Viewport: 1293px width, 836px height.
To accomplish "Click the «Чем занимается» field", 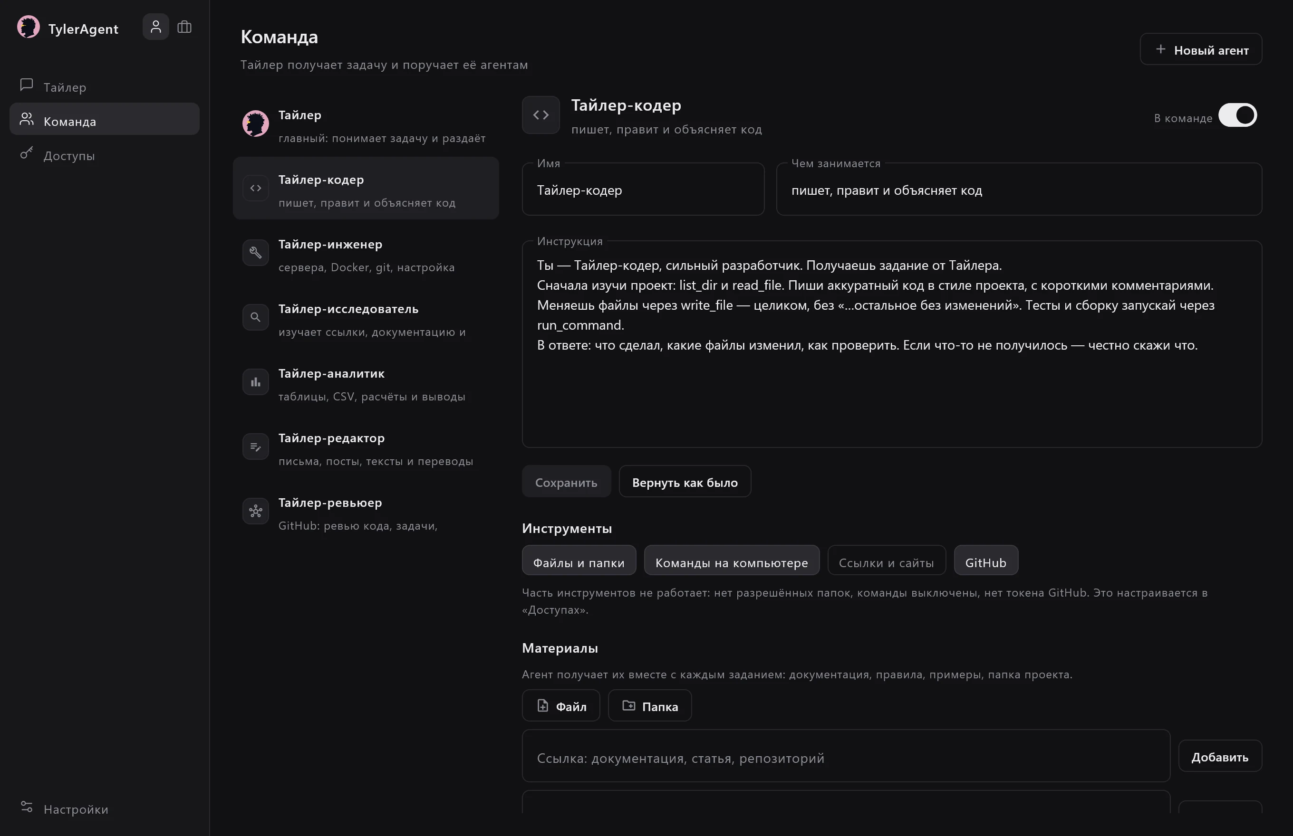I will (x=1019, y=190).
